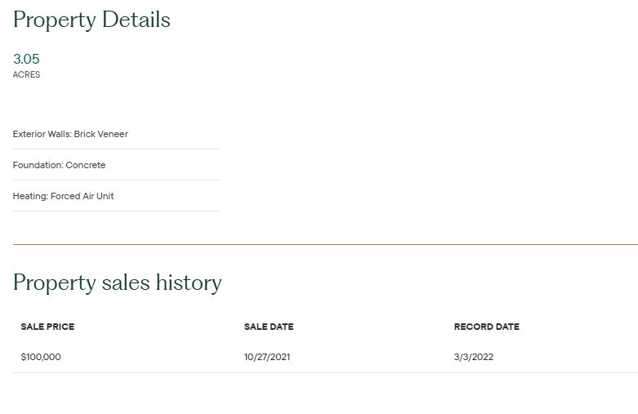The image size is (638, 414).
Task: Click the Property Details heading
Action: [91, 20]
